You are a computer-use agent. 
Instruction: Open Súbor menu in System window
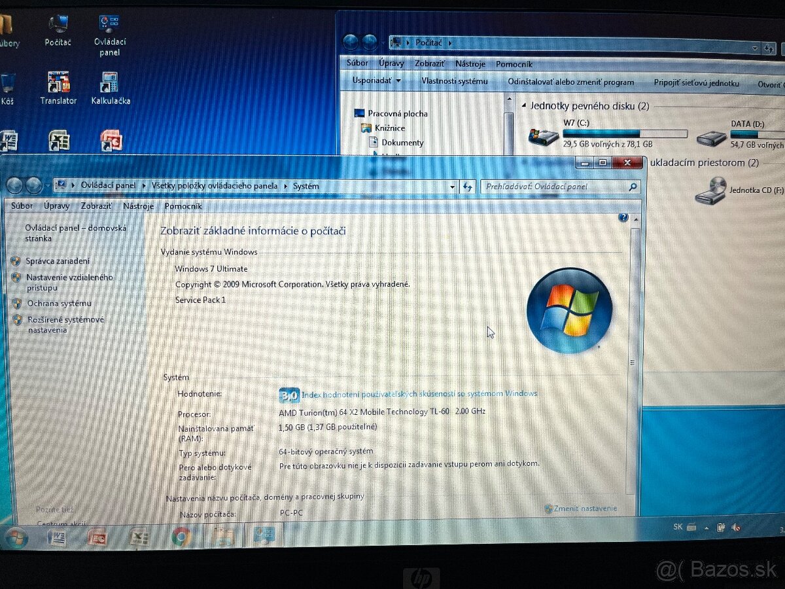(x=22, y=205)
